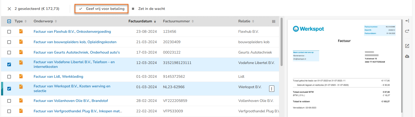Click date 21-03-2024
415x117 pixels.
tap(146, 42)
